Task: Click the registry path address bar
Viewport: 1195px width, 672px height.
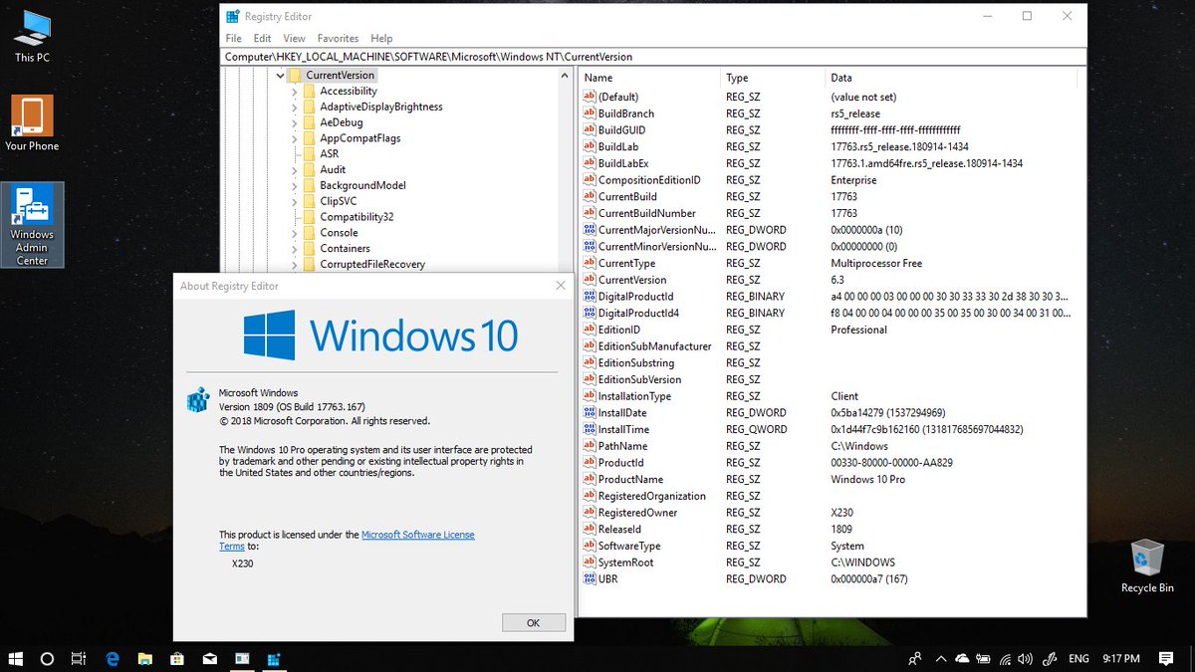Action: 653,57
